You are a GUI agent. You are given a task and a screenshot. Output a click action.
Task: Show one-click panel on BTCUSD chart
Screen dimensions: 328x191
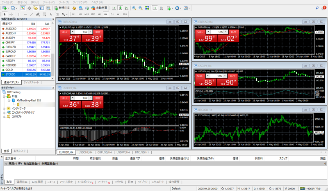pyautogui.click(x=196, y=115)
